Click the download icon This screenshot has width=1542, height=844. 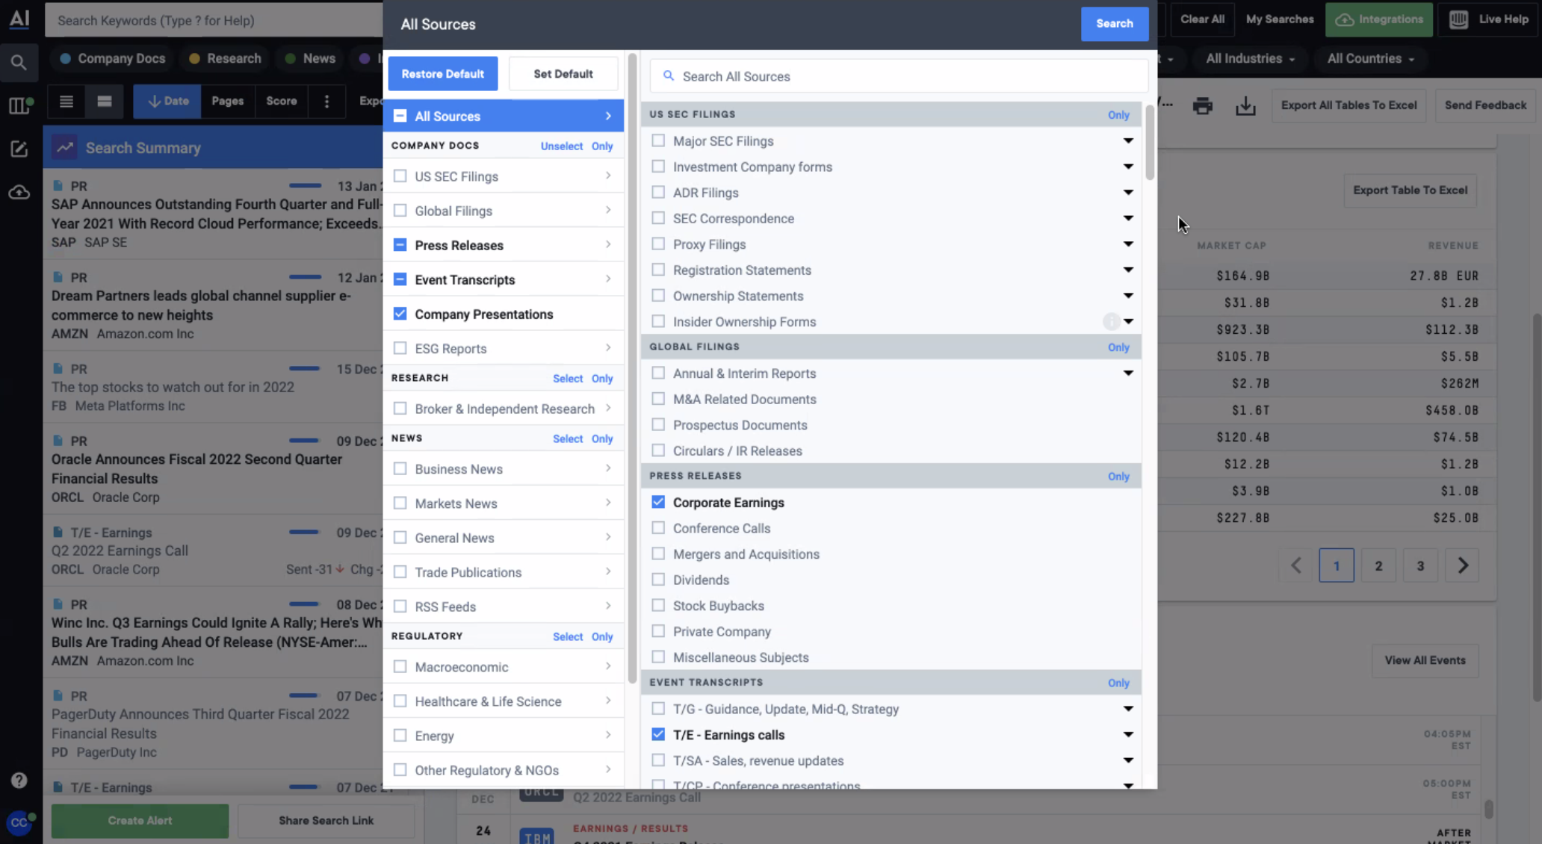pos(1245,106)
